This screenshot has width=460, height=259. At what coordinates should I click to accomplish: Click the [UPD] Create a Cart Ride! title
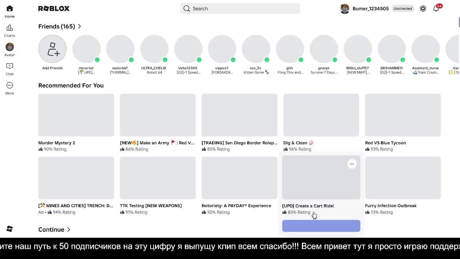tap(308, 206)
